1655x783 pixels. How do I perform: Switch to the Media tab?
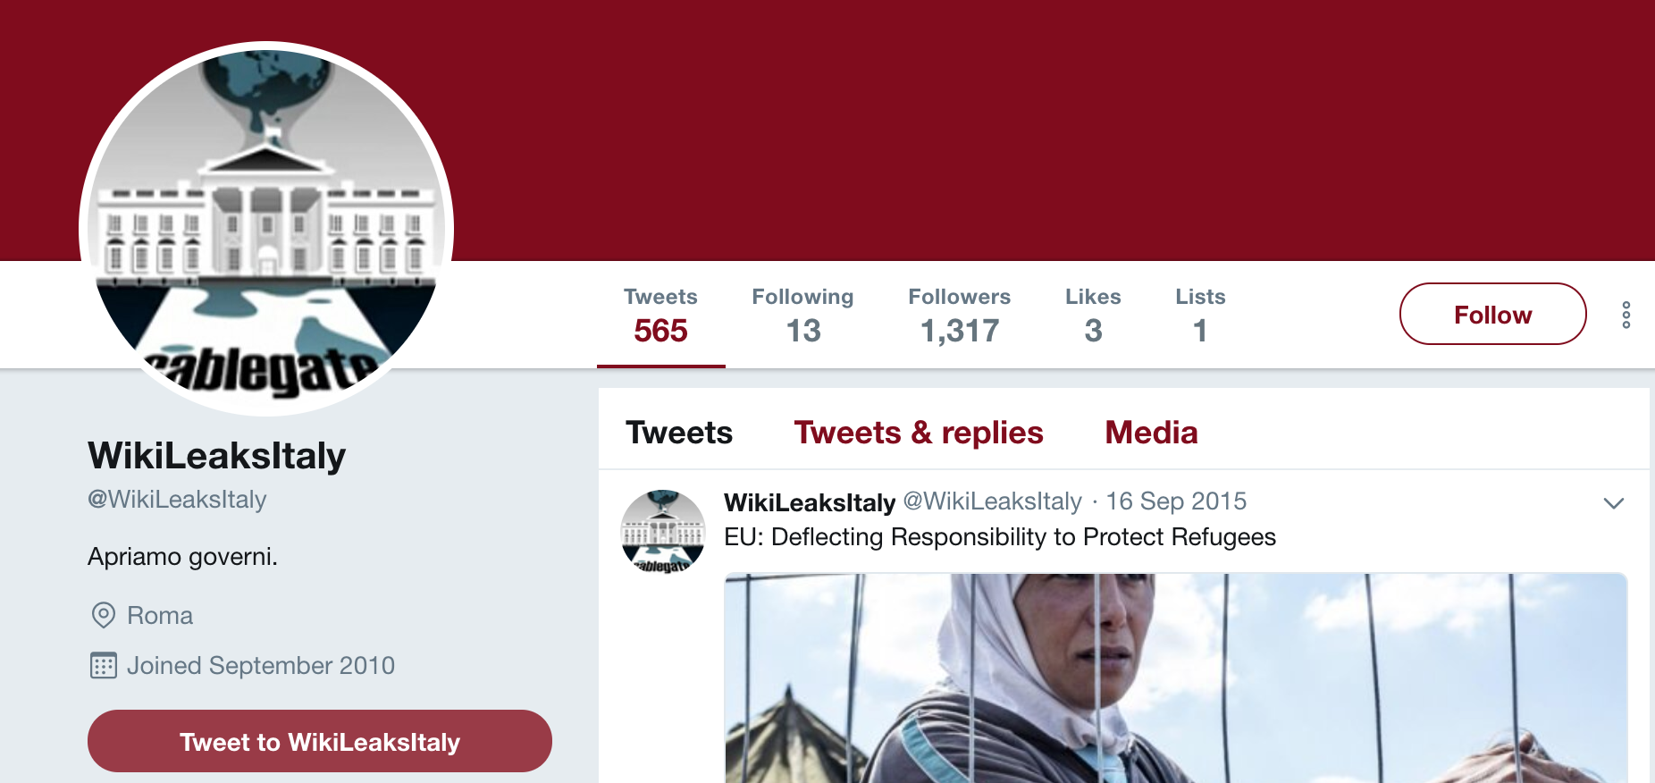click(1151, 433)
